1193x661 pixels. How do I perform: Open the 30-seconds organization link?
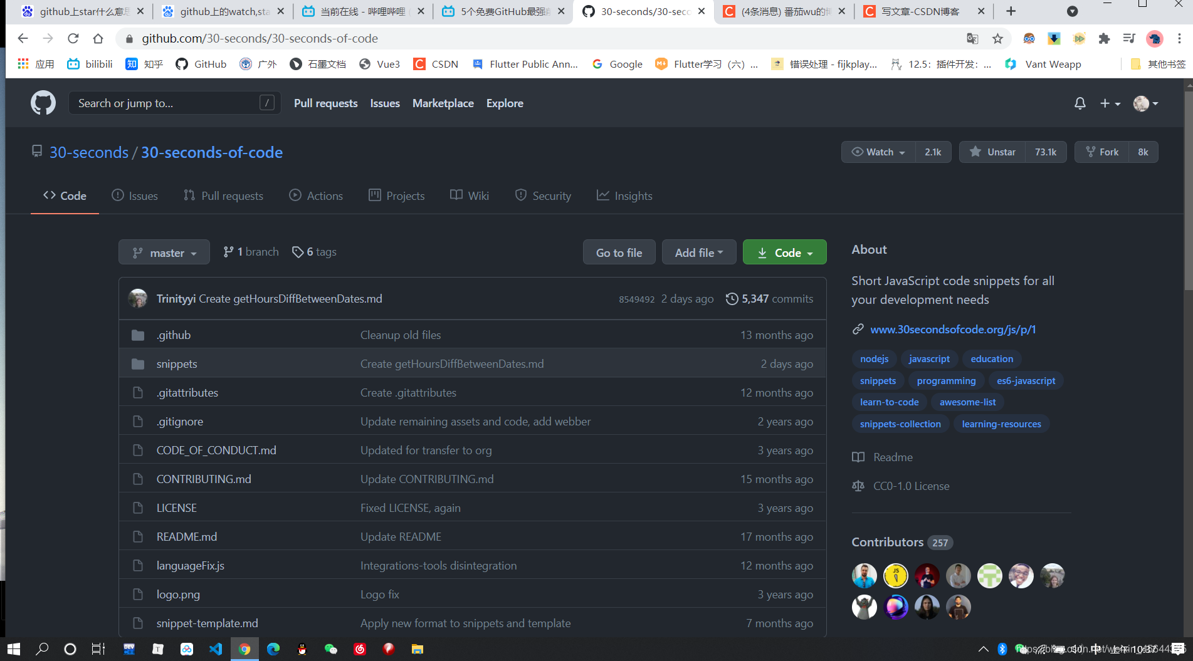[x=89, y=152]
